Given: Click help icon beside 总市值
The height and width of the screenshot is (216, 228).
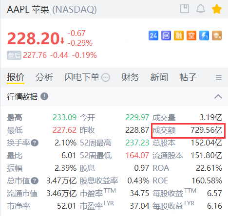Looking at the screenshot, I should click(x=35, y=181).
